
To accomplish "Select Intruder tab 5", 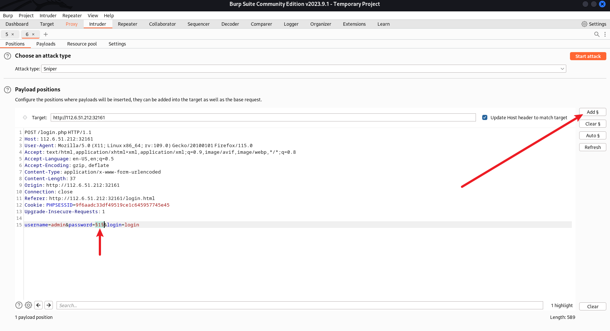I will [x=7, y=34].
